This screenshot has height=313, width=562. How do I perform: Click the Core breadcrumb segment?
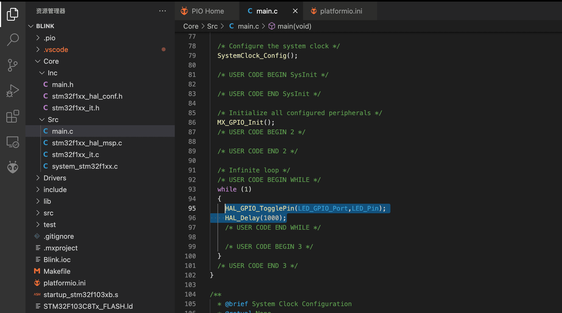click(x=191, y=26)
